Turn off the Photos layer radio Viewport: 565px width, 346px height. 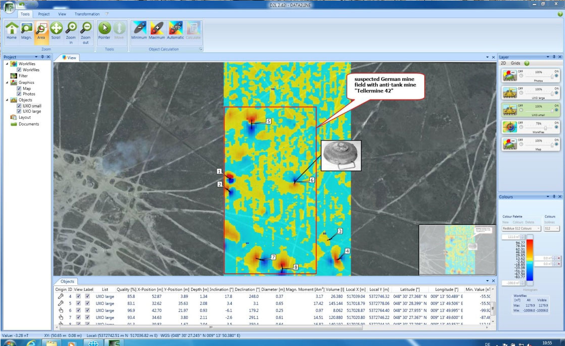pos(521,75)
